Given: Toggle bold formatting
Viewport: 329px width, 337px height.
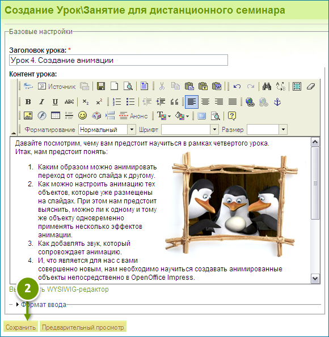Looking at the screenshot, I should [x=28, y=101].
